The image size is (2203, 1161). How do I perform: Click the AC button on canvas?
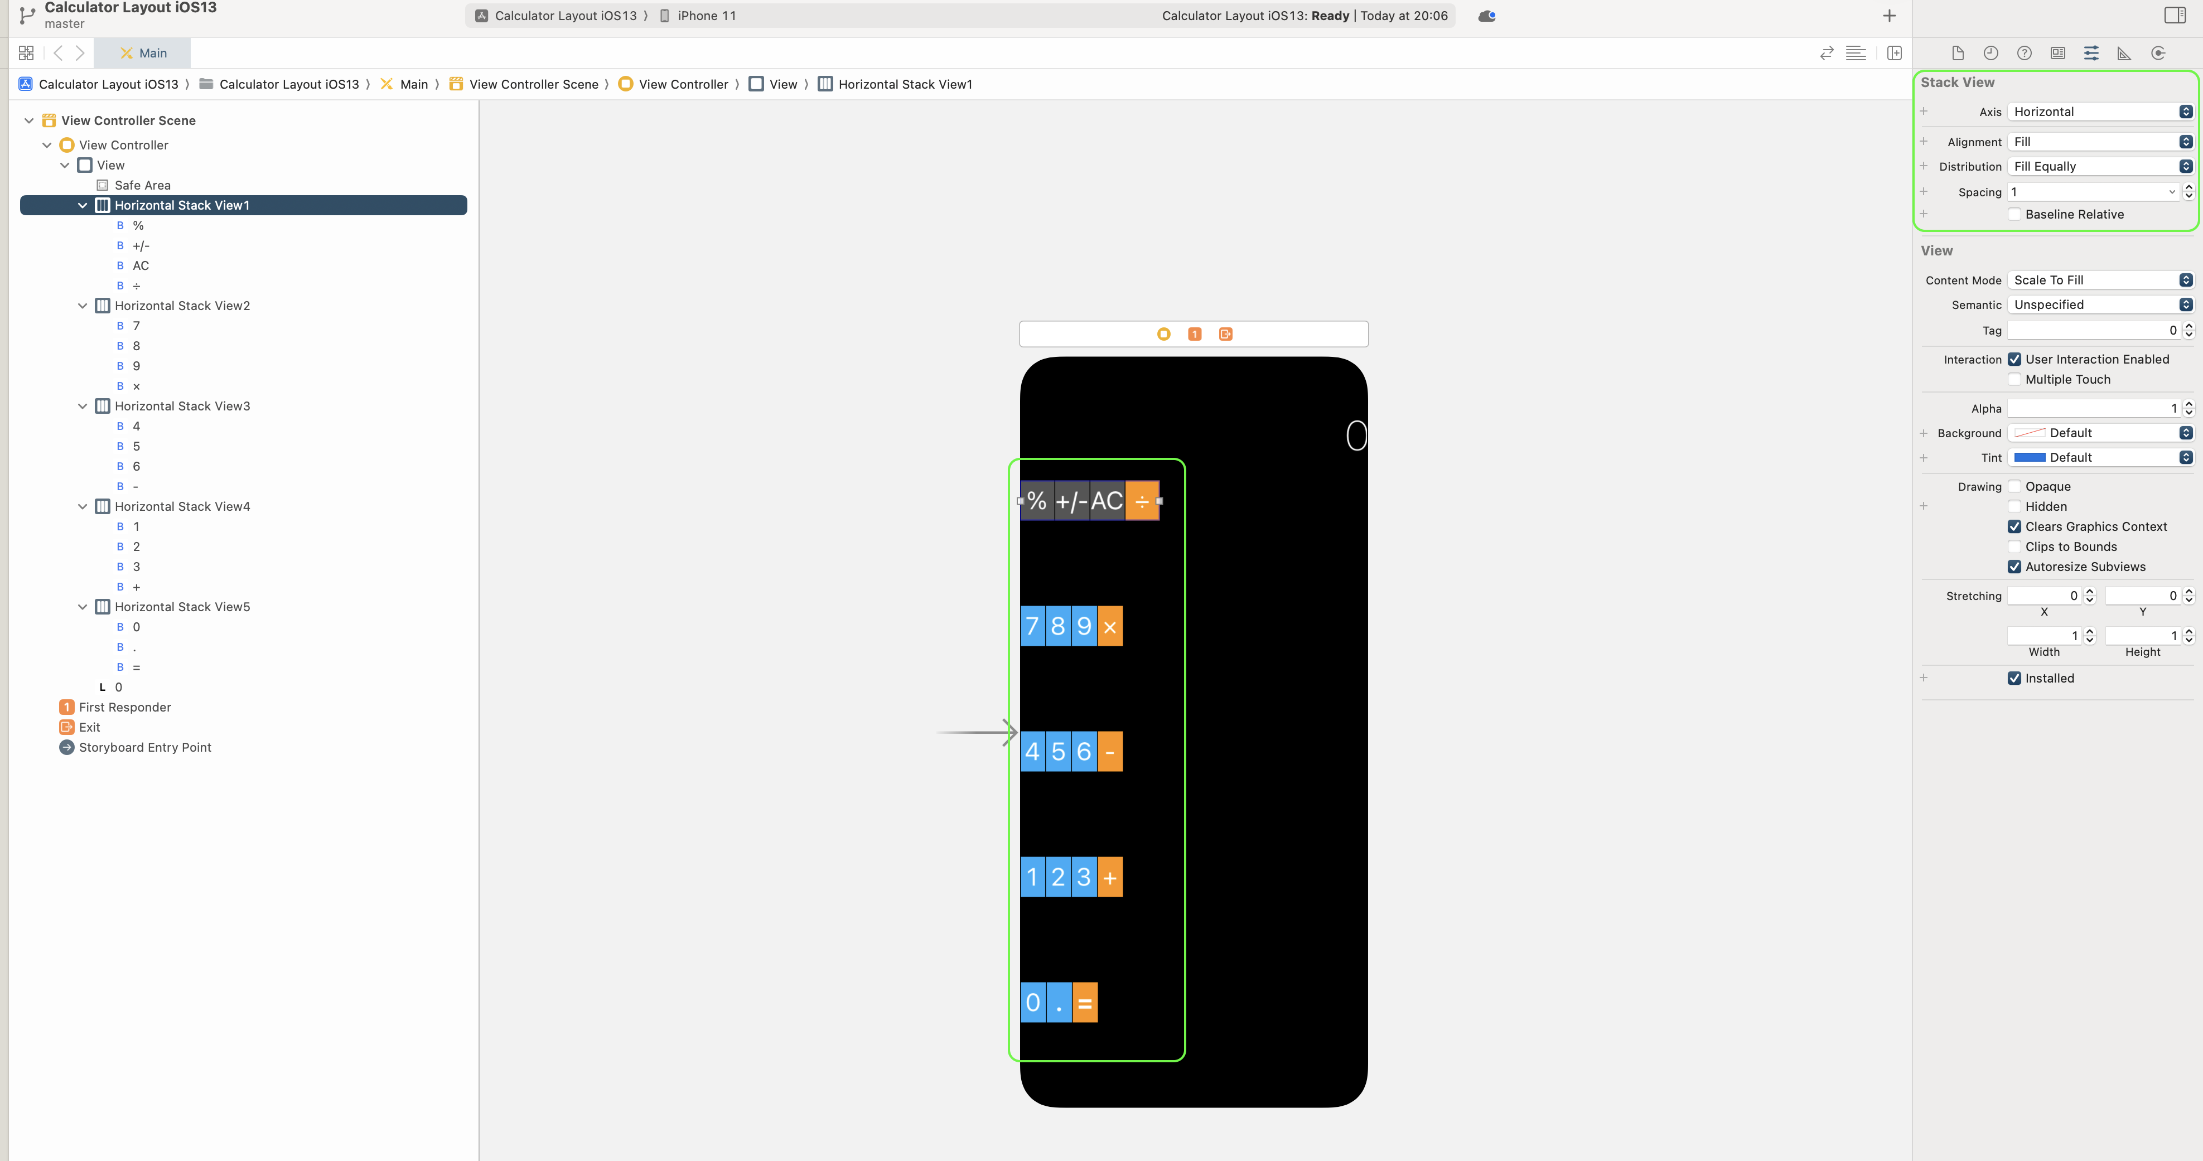coord(1107,501)
